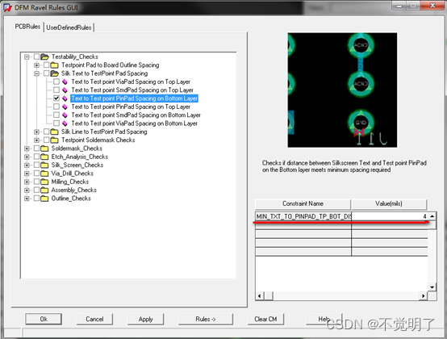This screenshot has height=339, width=447.
Task: Enable the Etch_Analysis_Checks checkbox
Action: (x=36, y=157)
